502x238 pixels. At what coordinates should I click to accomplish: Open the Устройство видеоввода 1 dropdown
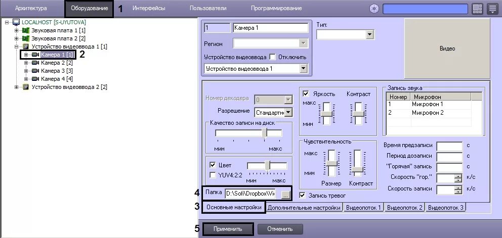pos(303,68)
